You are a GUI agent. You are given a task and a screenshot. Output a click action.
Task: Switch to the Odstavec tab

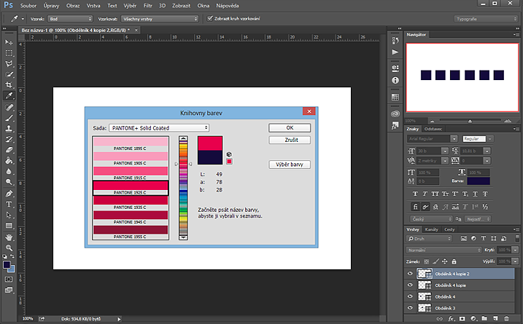click(x=433, y=129)
